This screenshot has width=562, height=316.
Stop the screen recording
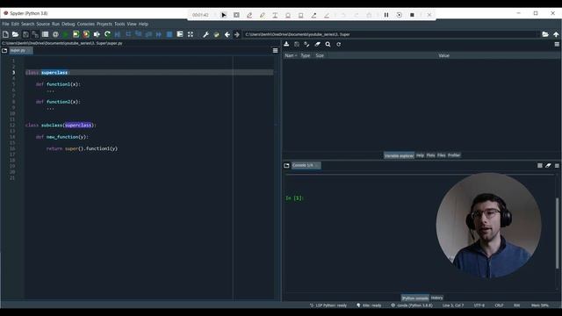coord(412,15)
